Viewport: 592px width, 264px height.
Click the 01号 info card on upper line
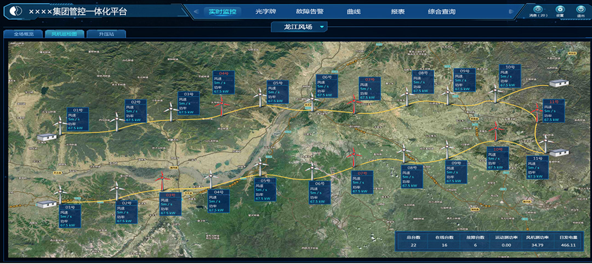pyautogui.click(x=77, y=119)
